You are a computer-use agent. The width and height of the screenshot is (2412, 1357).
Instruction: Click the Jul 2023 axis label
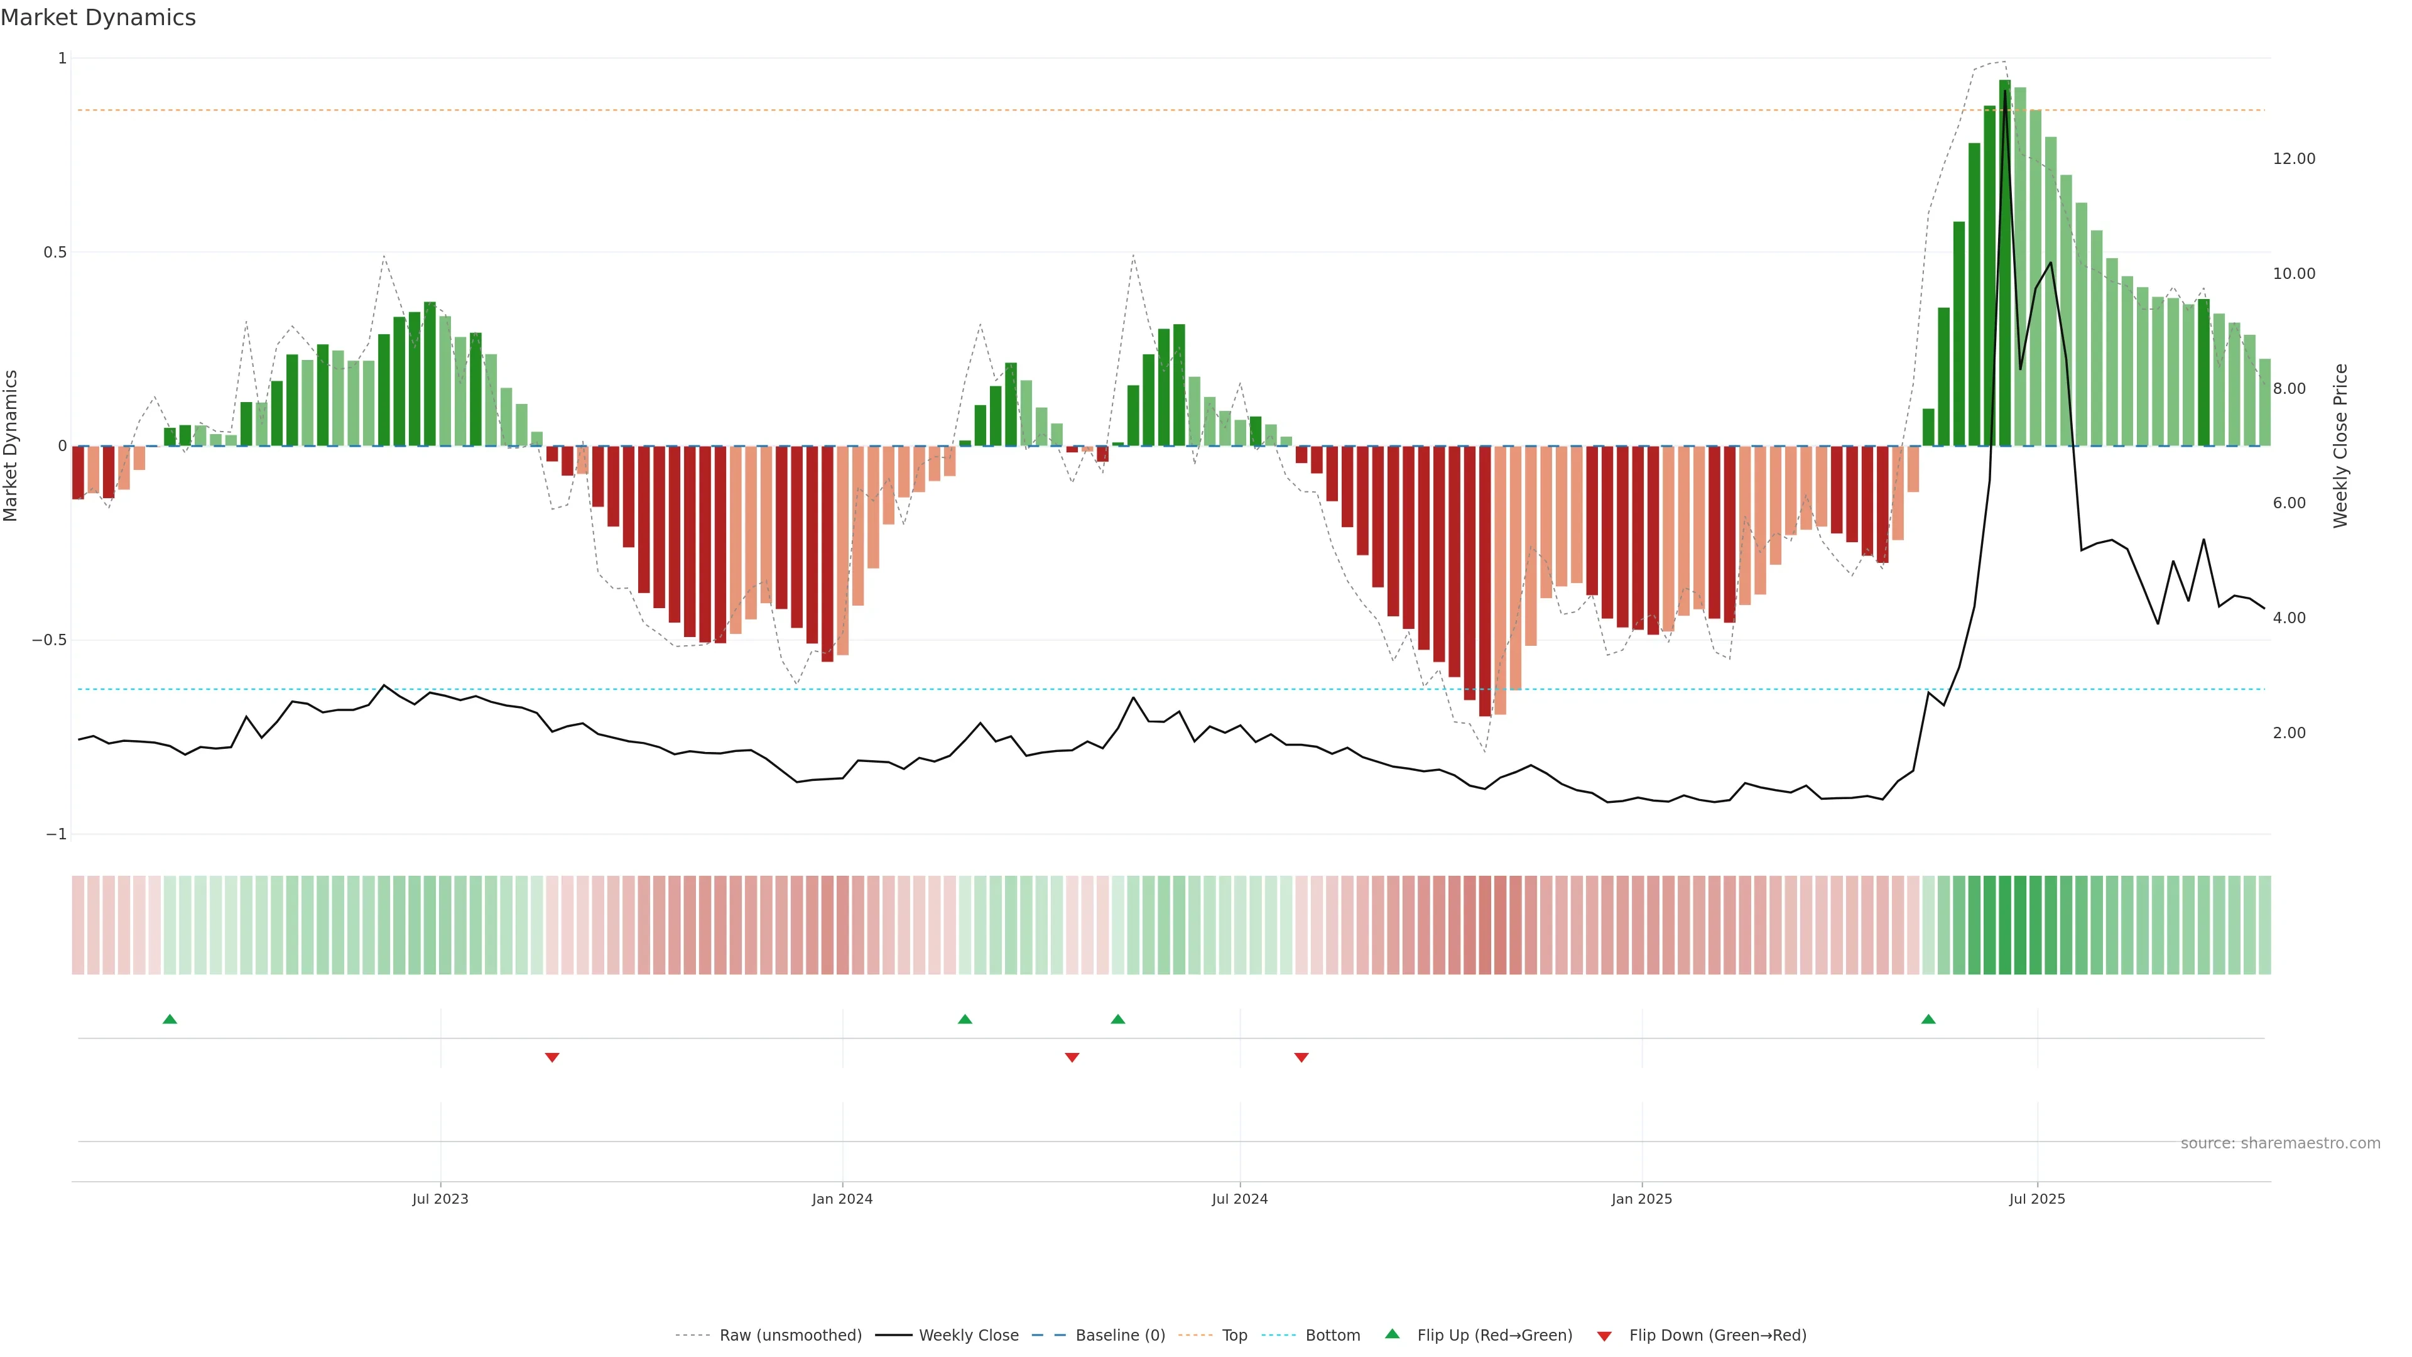[x=440, y=1199]
